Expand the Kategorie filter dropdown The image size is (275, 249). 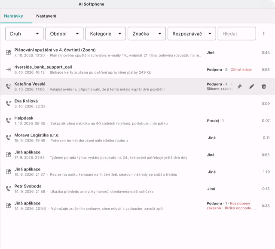click(x=105, y=33)
